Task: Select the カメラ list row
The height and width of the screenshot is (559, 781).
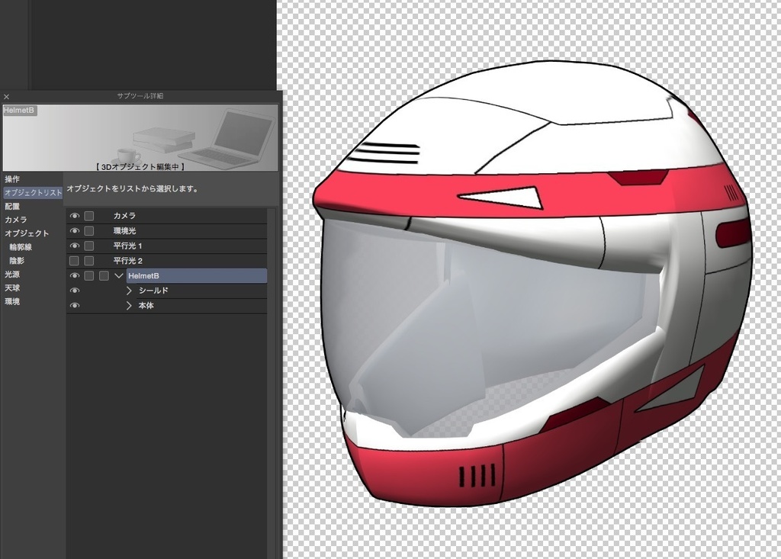Action: (167, 216)
